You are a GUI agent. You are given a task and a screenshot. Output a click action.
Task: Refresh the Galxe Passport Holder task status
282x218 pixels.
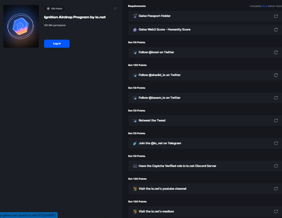pos(276,16)
